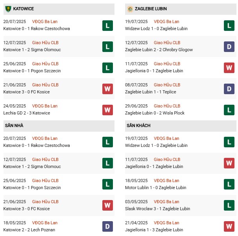Image resolution: width=238 pixels, height=236 pixels.
Task: Click the D badge for Katowice vs Lech Poznan
Action: (x=107, y=227)
